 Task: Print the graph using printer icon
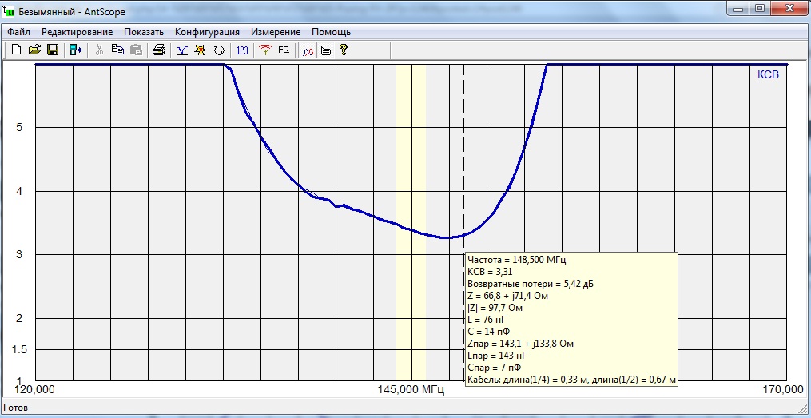pos(159,50)
